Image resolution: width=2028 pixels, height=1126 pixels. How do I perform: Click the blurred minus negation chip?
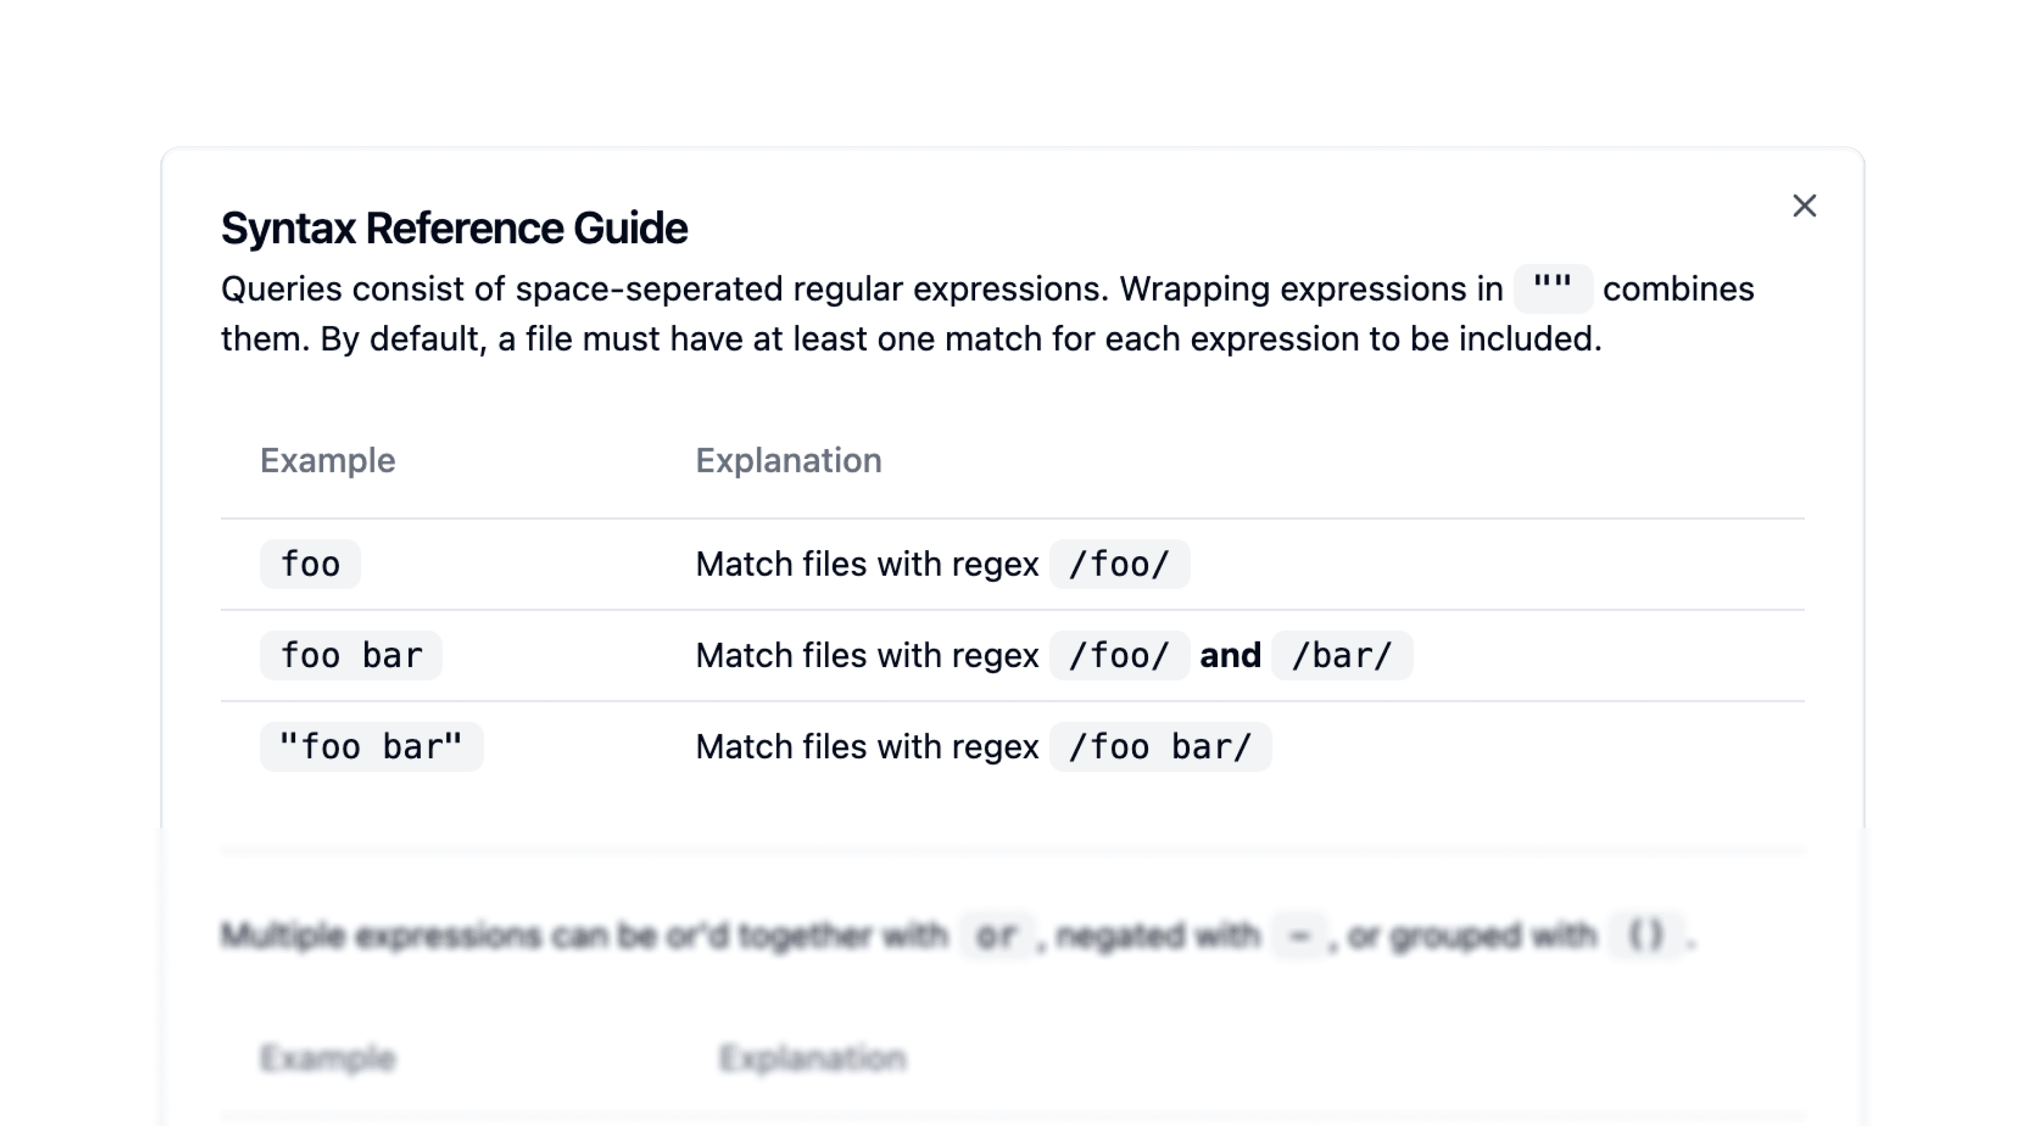(x=1300, y=936)
